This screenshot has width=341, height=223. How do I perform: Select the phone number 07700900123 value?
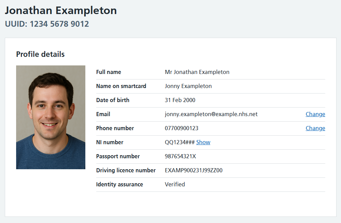(182, 128)
